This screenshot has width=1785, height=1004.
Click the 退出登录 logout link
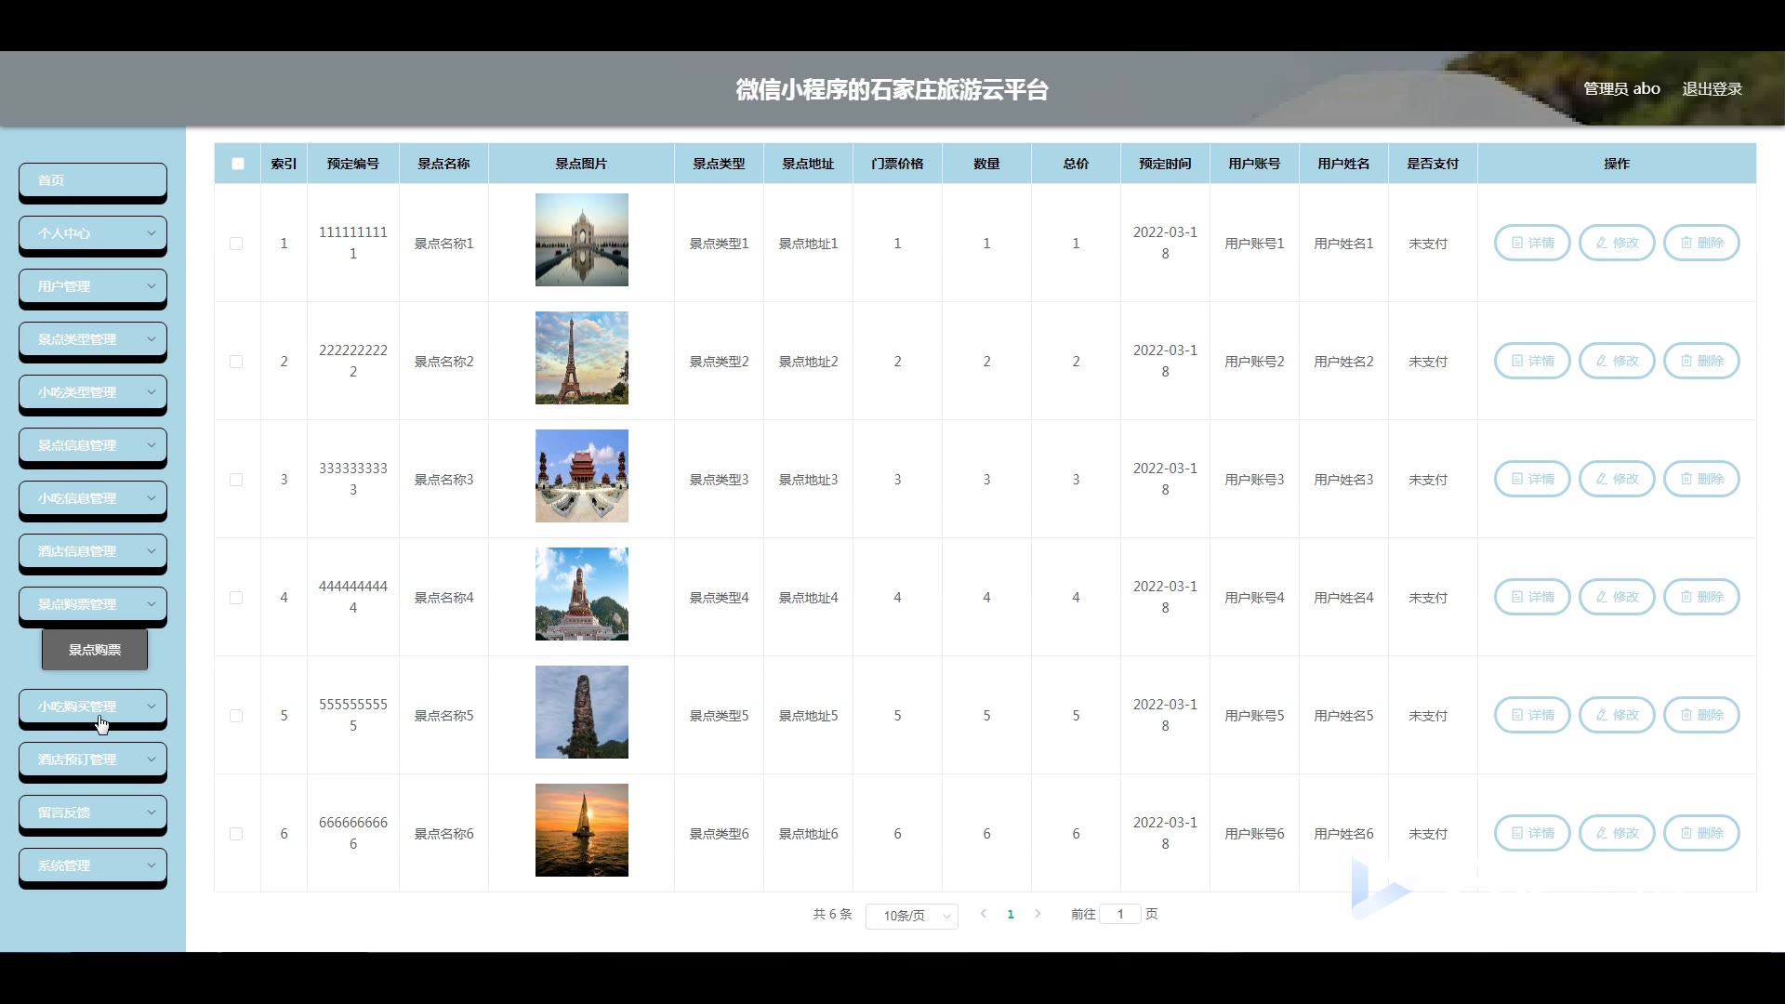click(1712, 89)
